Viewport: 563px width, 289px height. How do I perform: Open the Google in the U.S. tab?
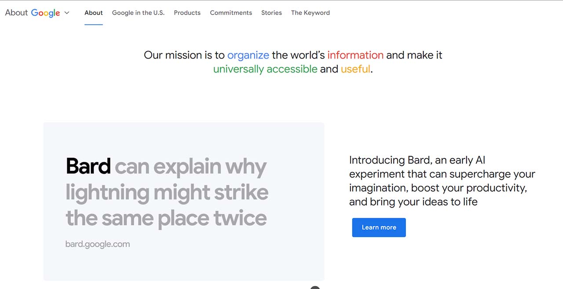138,13
